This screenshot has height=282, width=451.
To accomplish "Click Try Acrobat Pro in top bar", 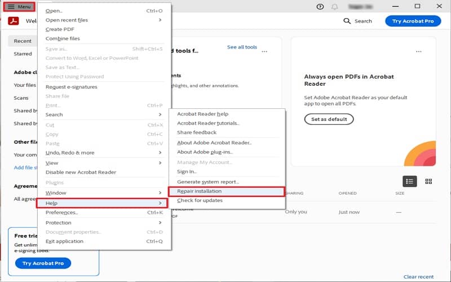I will click(413, 21).
